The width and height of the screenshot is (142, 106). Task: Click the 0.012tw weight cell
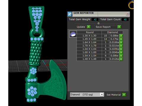point(114,59)
